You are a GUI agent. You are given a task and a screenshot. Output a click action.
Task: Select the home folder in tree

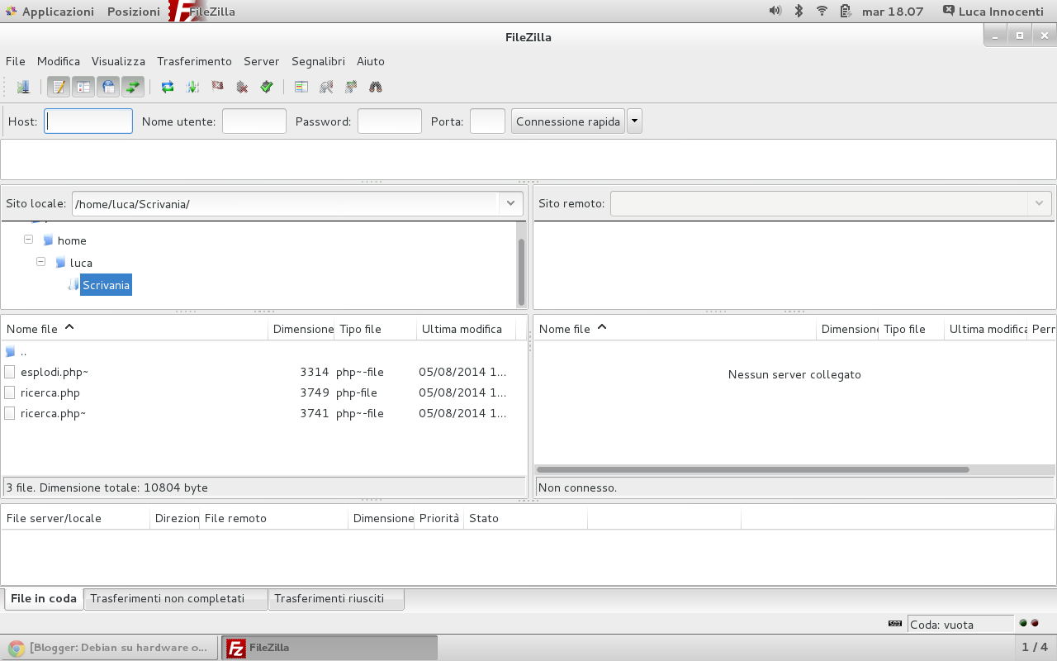tap(72, 240)
